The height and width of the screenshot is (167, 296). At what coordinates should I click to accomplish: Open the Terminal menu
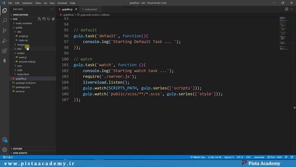(x=62, y=3)
